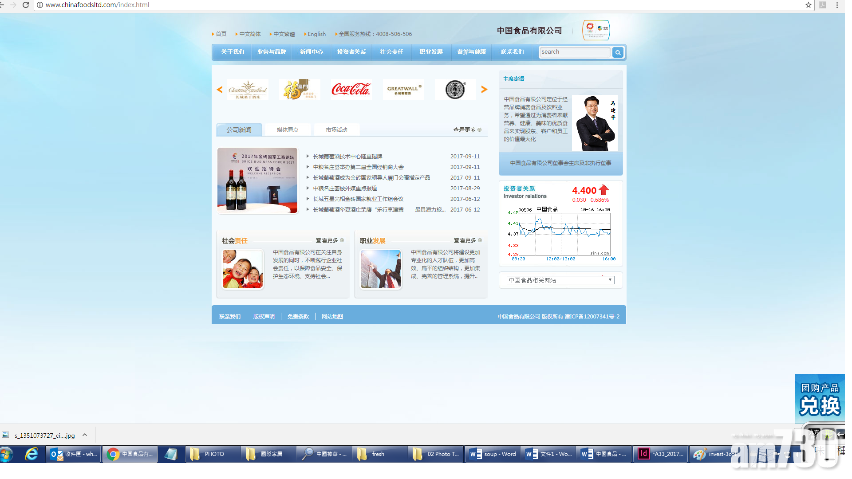This screenshot has height=479, width=852.
Task: Open the 中国食品相关网站 dropdown
Action: [x=560, y=280]
